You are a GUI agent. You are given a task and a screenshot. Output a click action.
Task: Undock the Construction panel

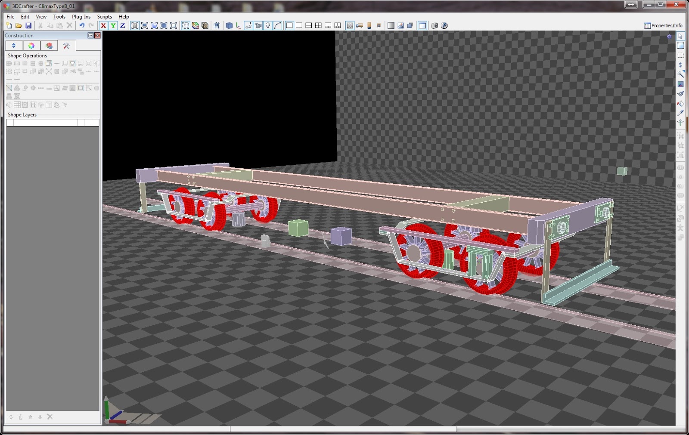point(90,36)
